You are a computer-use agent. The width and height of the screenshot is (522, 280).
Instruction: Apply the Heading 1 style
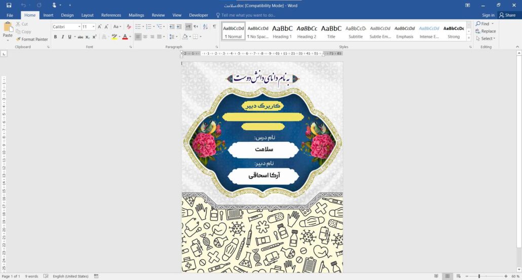(282, 31)
